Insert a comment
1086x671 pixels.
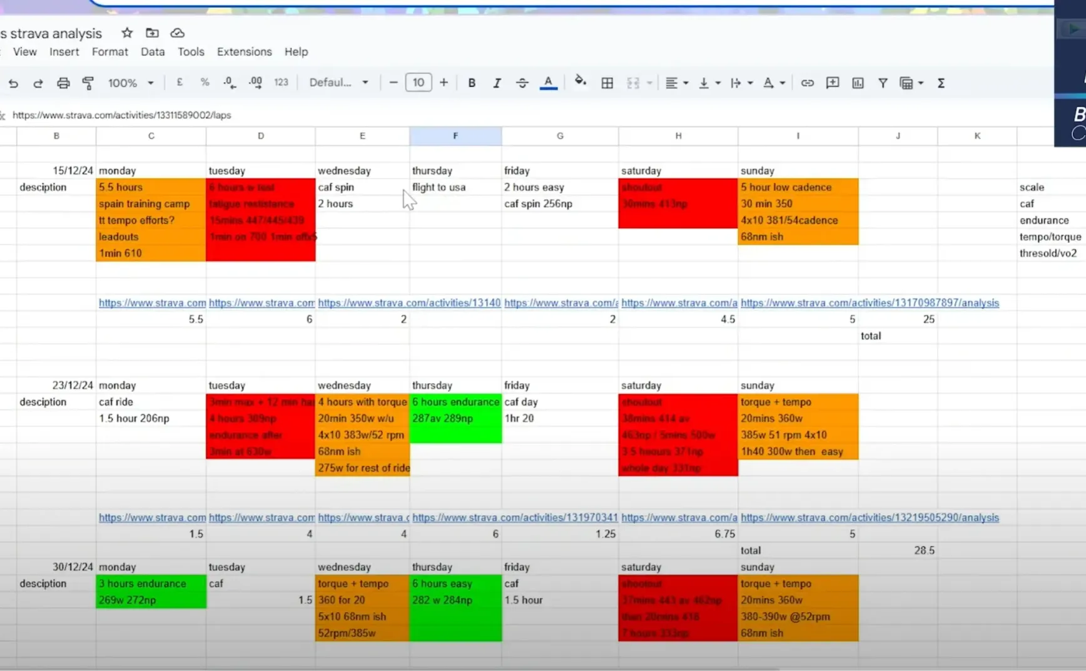point(833,83)
